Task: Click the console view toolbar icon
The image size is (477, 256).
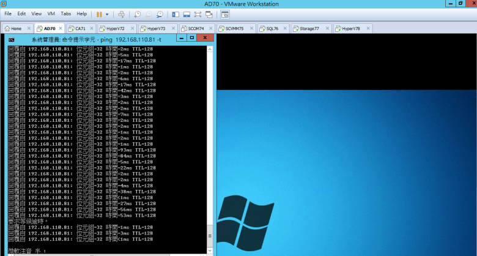Action: click(x=225, y=13)
